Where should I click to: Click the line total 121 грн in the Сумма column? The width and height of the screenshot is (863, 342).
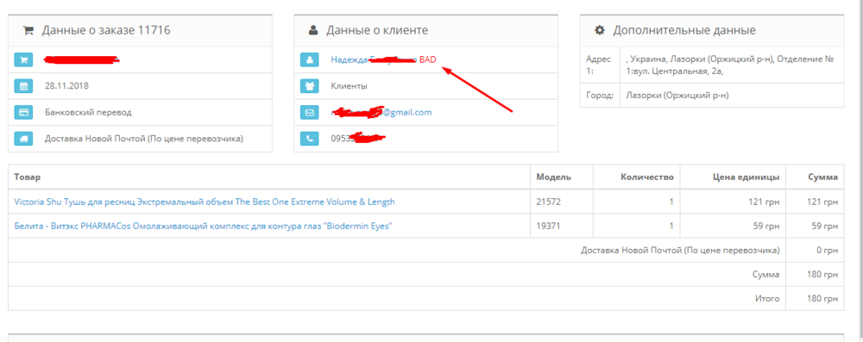pos(822,202)
